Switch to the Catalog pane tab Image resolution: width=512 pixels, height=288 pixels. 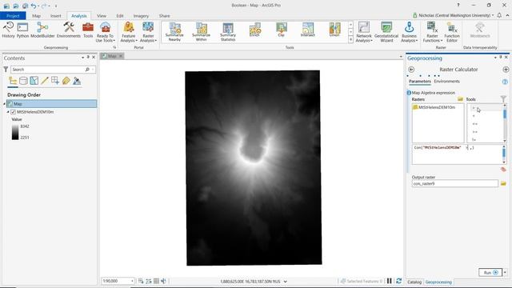tap(414, 282)
